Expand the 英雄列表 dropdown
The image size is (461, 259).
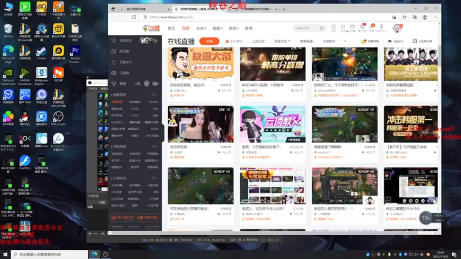[282, 41]
